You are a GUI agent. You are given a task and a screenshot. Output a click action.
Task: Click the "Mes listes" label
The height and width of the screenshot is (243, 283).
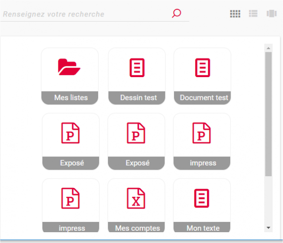71,98
